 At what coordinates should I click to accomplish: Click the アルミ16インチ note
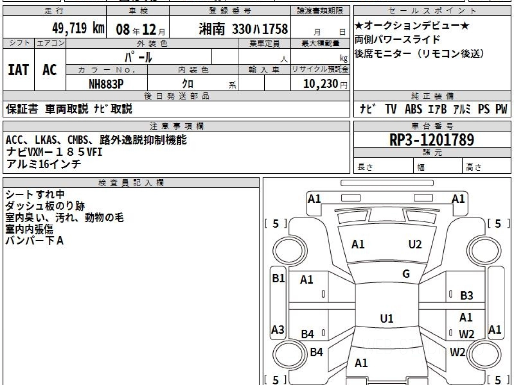(x=44, y=163)
